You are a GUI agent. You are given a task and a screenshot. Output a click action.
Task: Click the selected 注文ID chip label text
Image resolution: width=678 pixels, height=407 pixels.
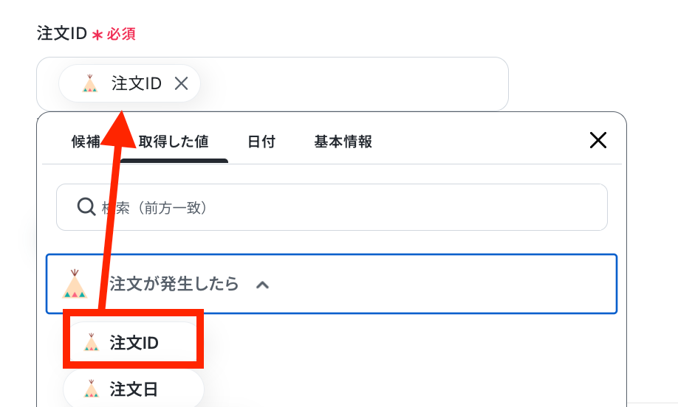(x=136, y=83)
